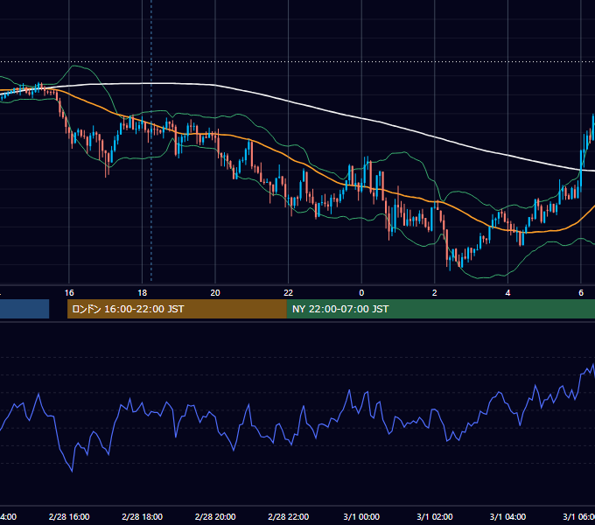
Task: Click the 2/28 16:00 date label
Action: pyautogui.click(x=69, y=516)
